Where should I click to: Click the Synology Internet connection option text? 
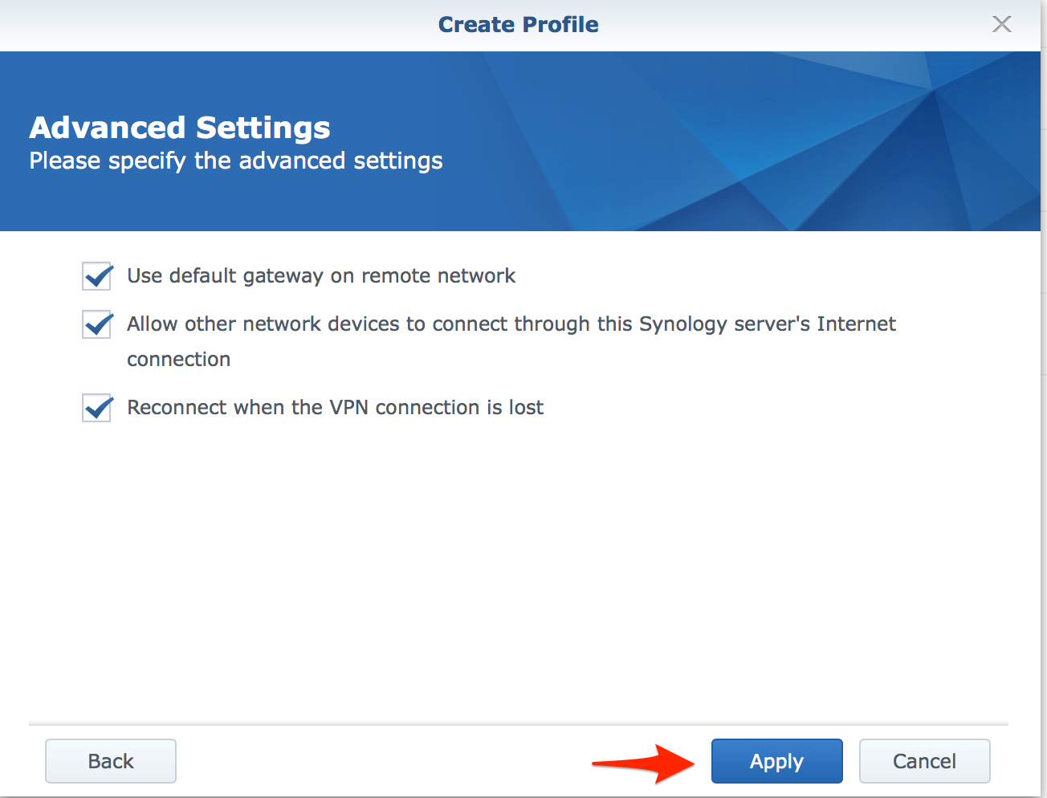[511, 324]
